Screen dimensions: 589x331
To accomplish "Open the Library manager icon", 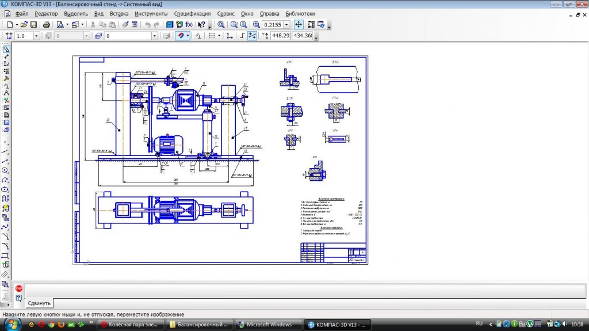I will [170, 24].
